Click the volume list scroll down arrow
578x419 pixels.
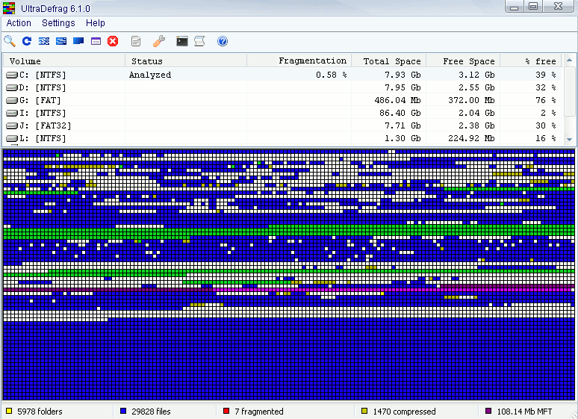coord(570,139)
